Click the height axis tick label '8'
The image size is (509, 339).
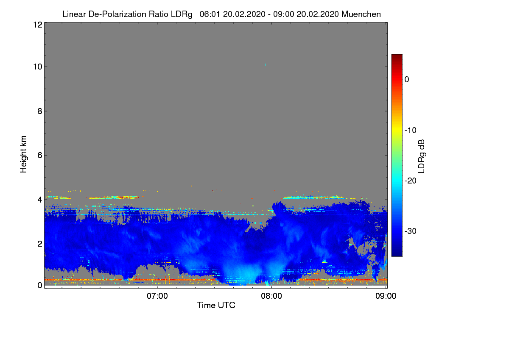(x=40, y=111)
